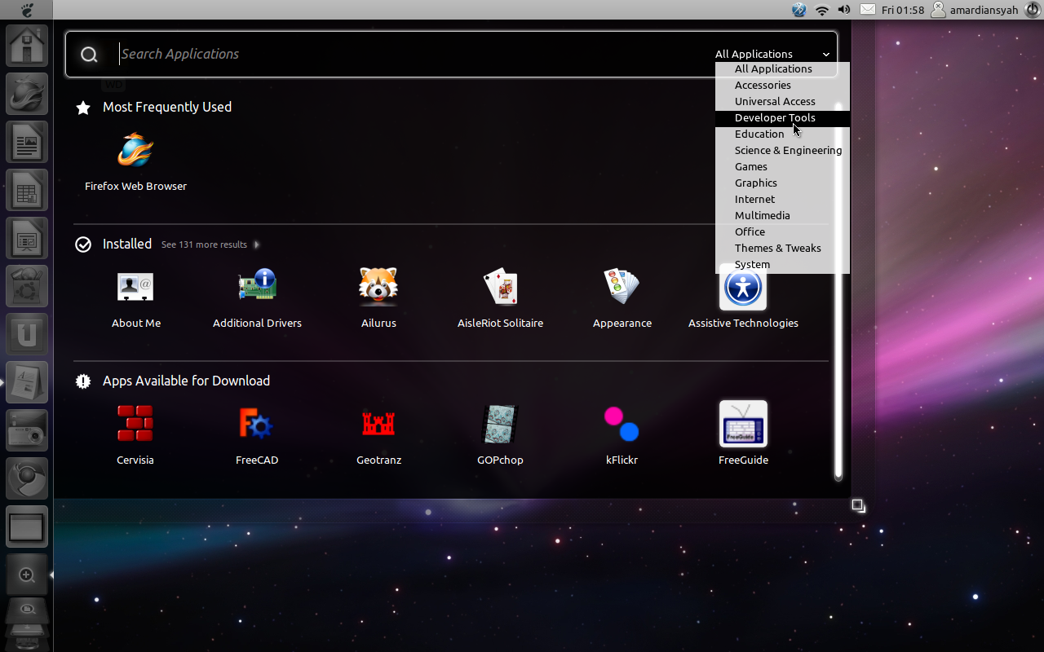The image size is (1044, 652).
Task: Launch the Ailurus red panda app
Action: click(378, 298)
